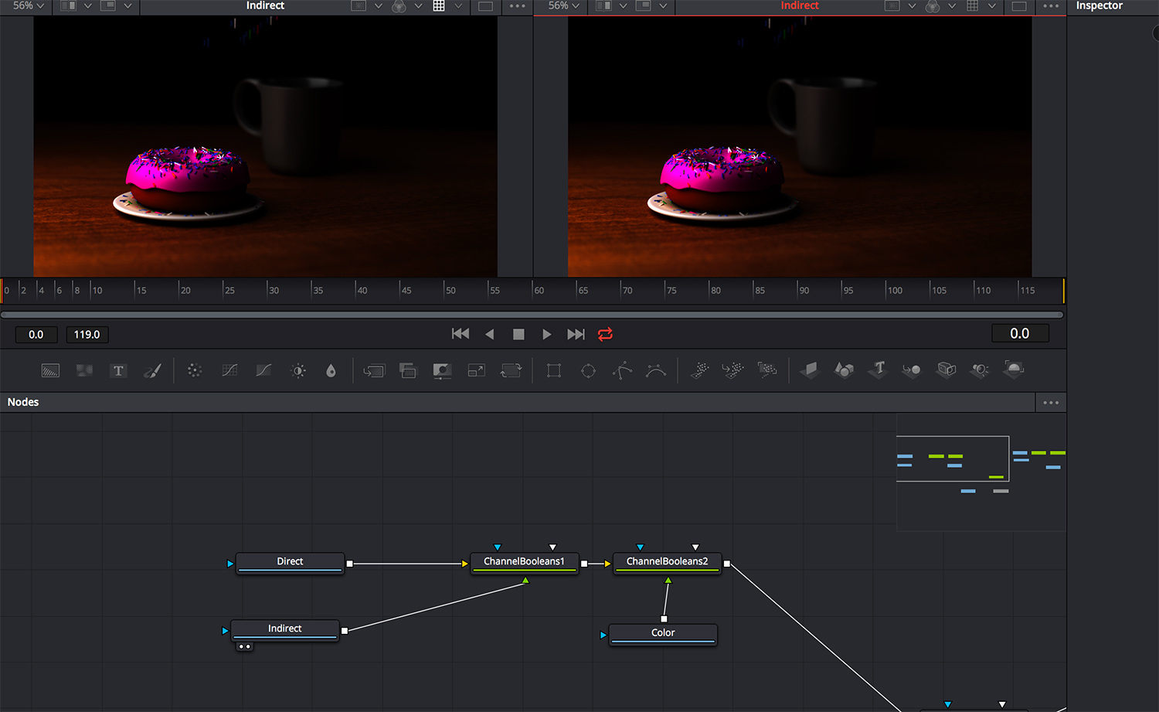Toggle checker underlay in left viewer
This screenshot has height=712, width=1159.
(x=439, y=5)
